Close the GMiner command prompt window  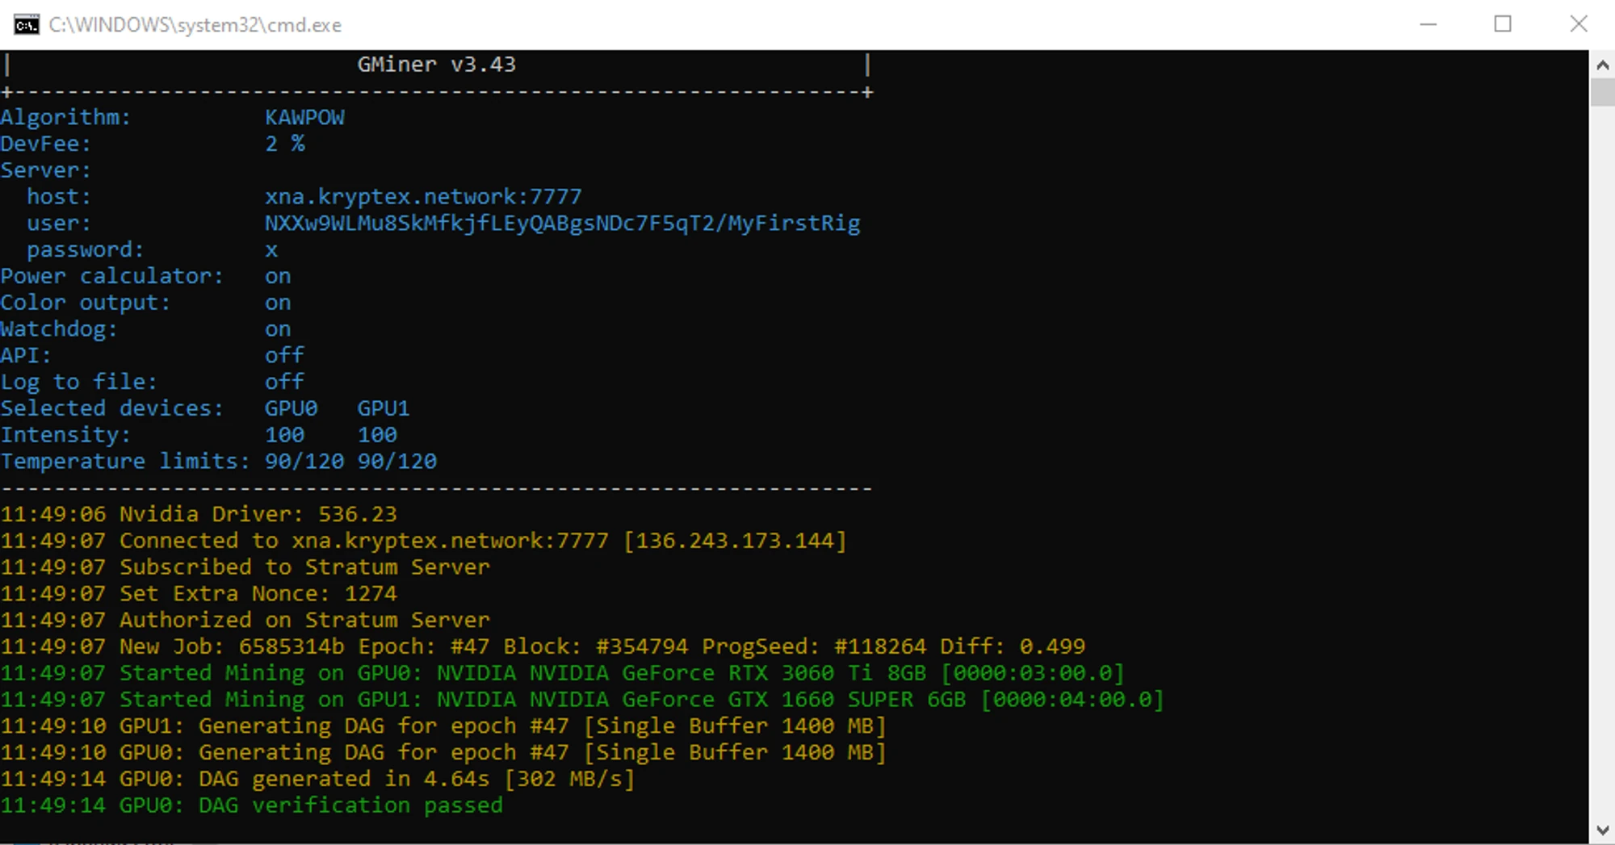1578,25
